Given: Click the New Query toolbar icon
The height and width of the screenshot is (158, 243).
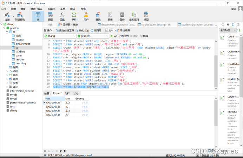Looking at the screenshot, I should pos(20,16).
